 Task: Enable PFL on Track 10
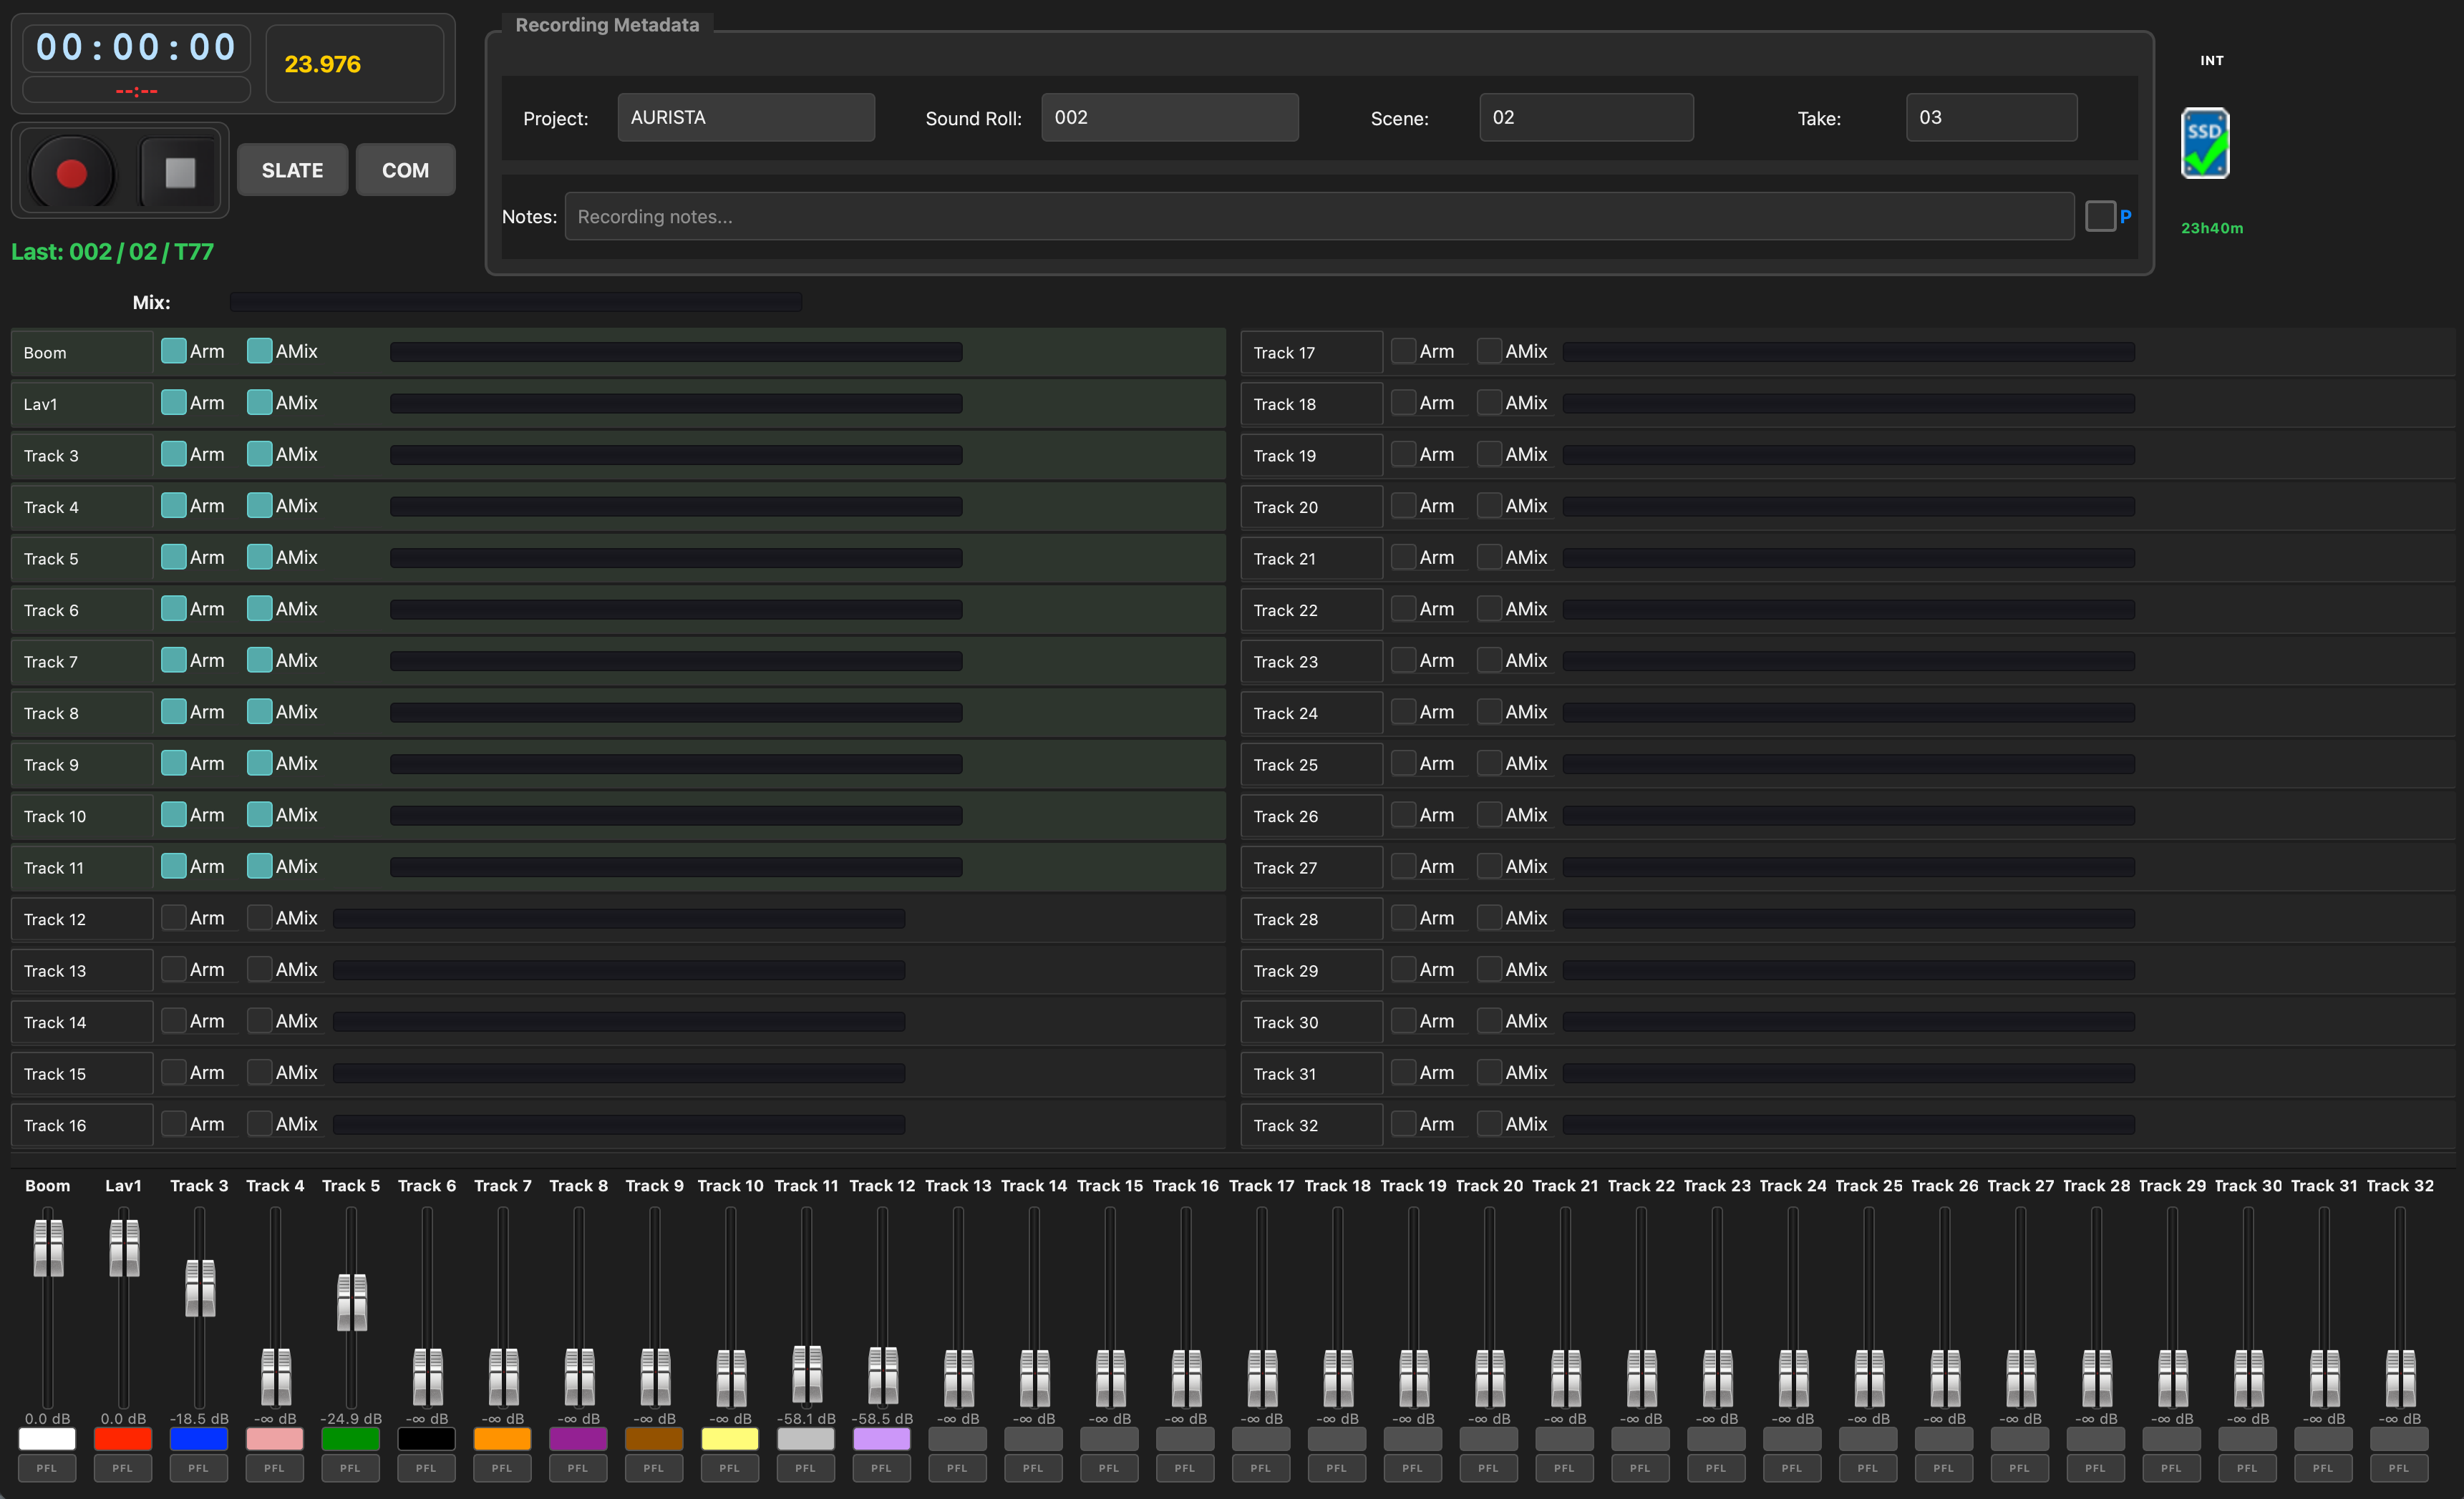point(730,1468)
